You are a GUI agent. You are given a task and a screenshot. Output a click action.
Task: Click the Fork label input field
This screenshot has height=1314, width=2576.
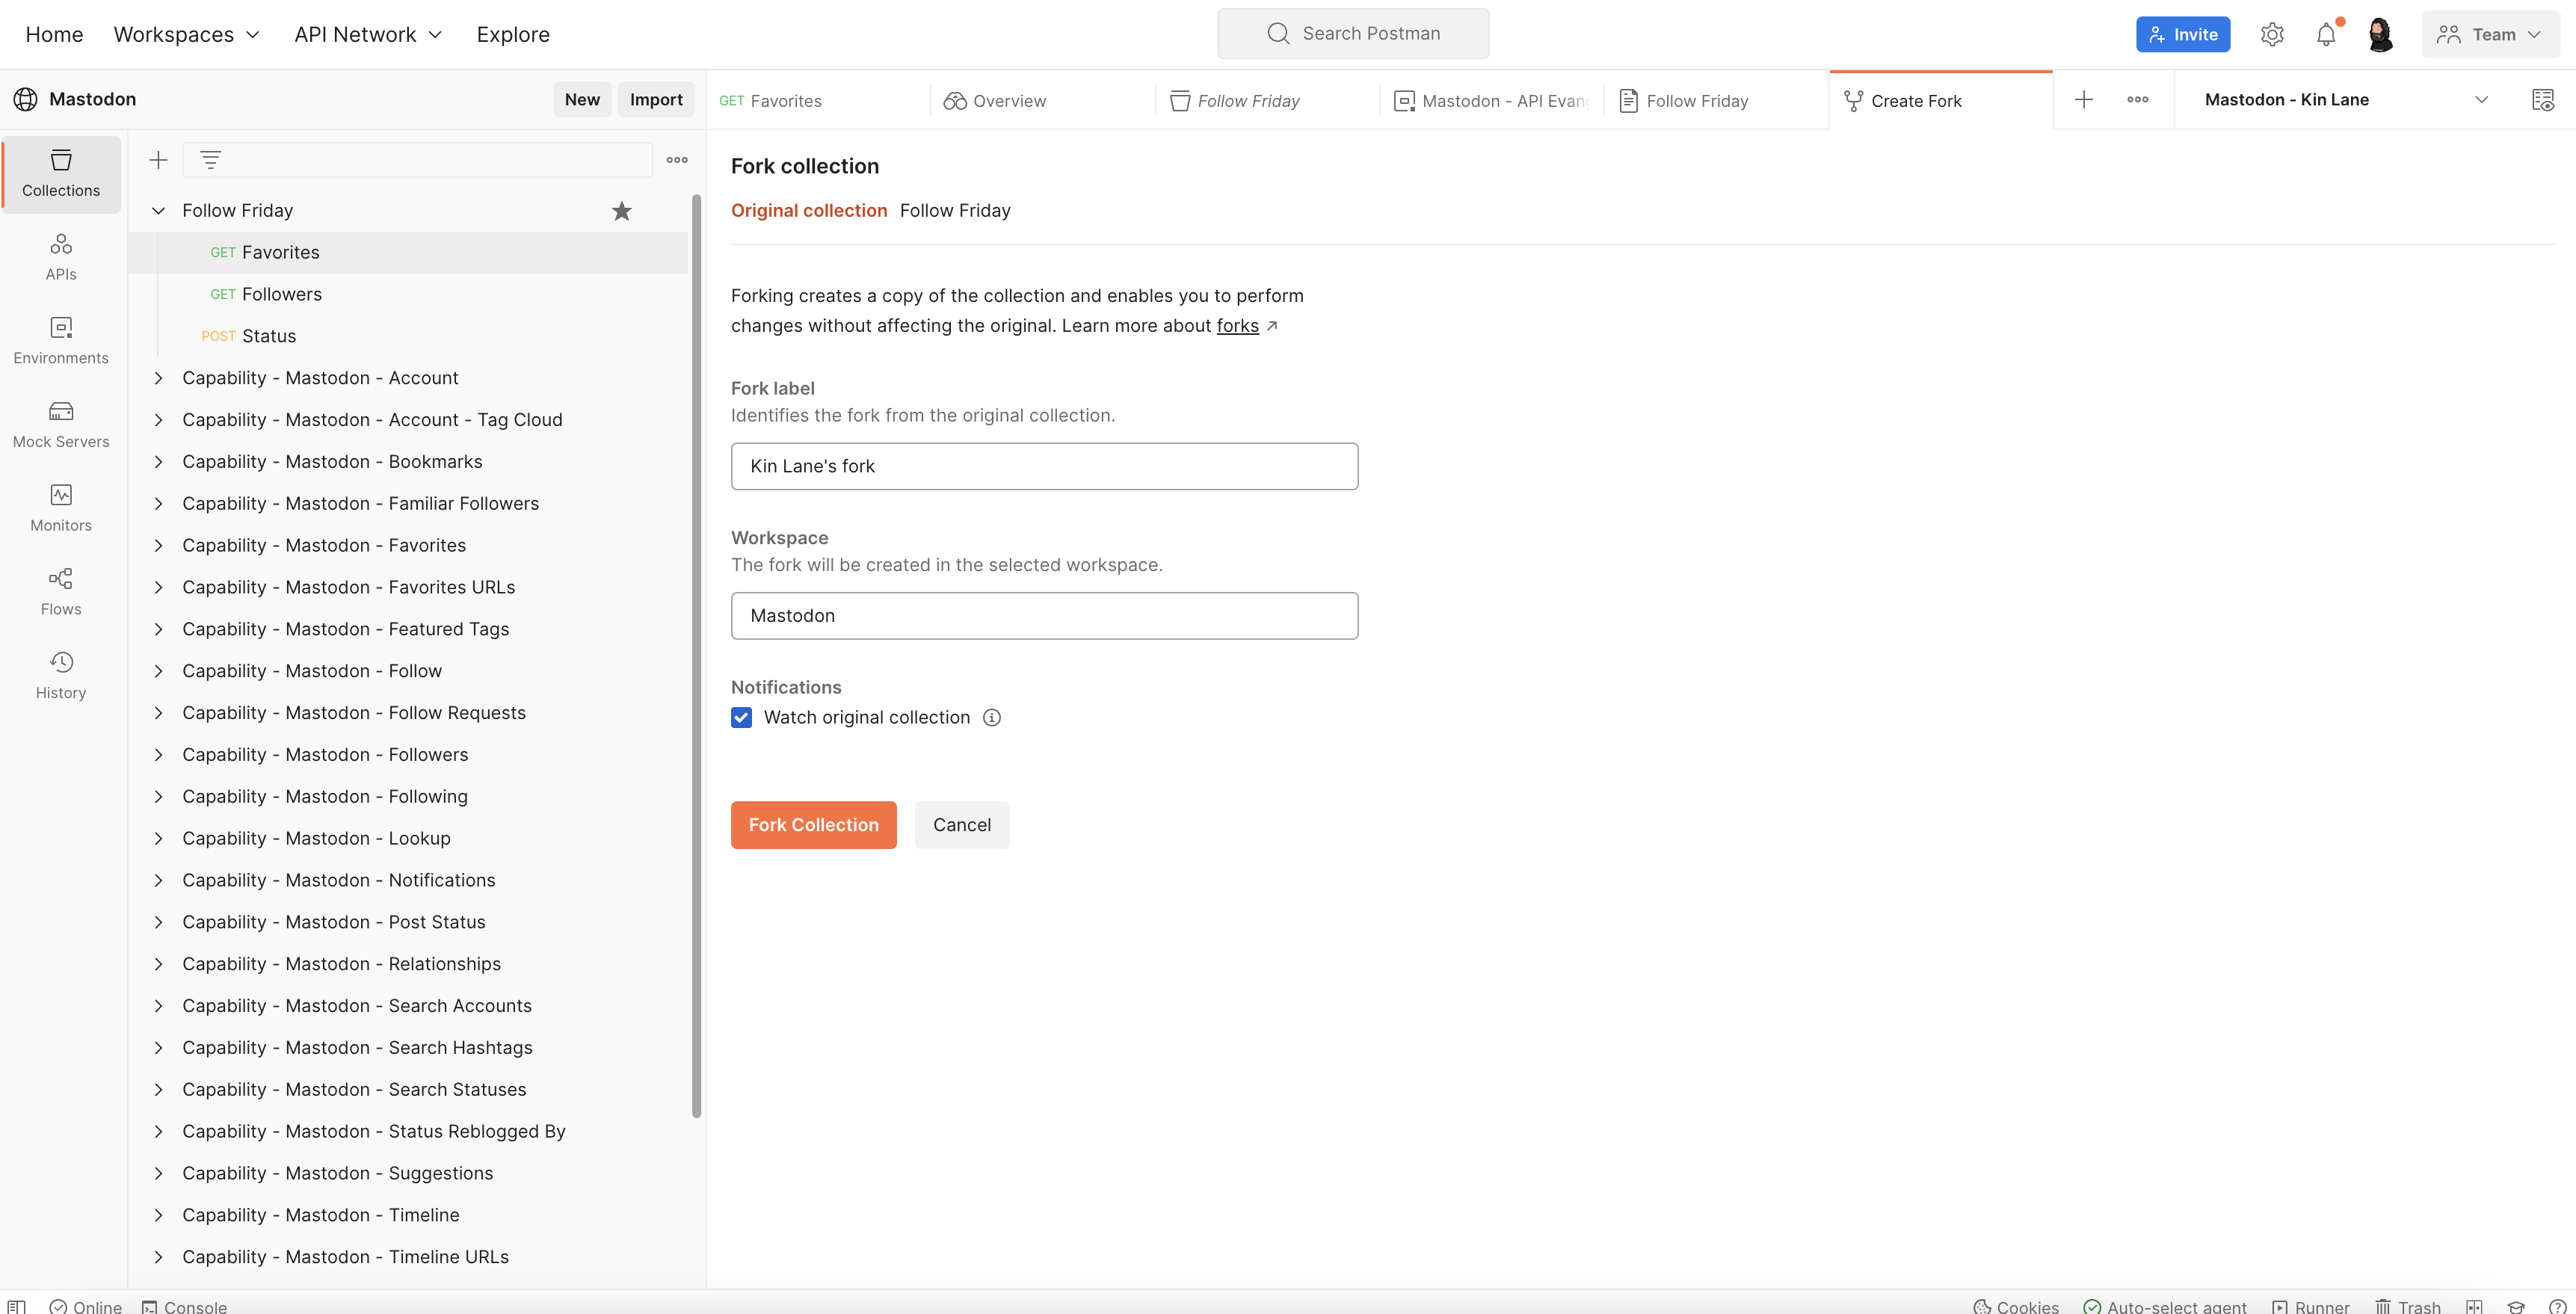pyautogui.click(x=1044, y=466)
